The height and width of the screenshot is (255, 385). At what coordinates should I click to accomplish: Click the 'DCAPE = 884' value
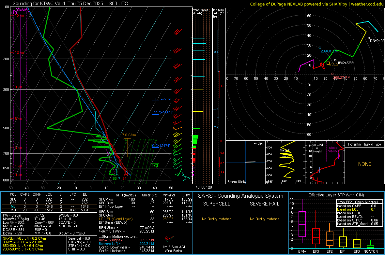point(13,230)
